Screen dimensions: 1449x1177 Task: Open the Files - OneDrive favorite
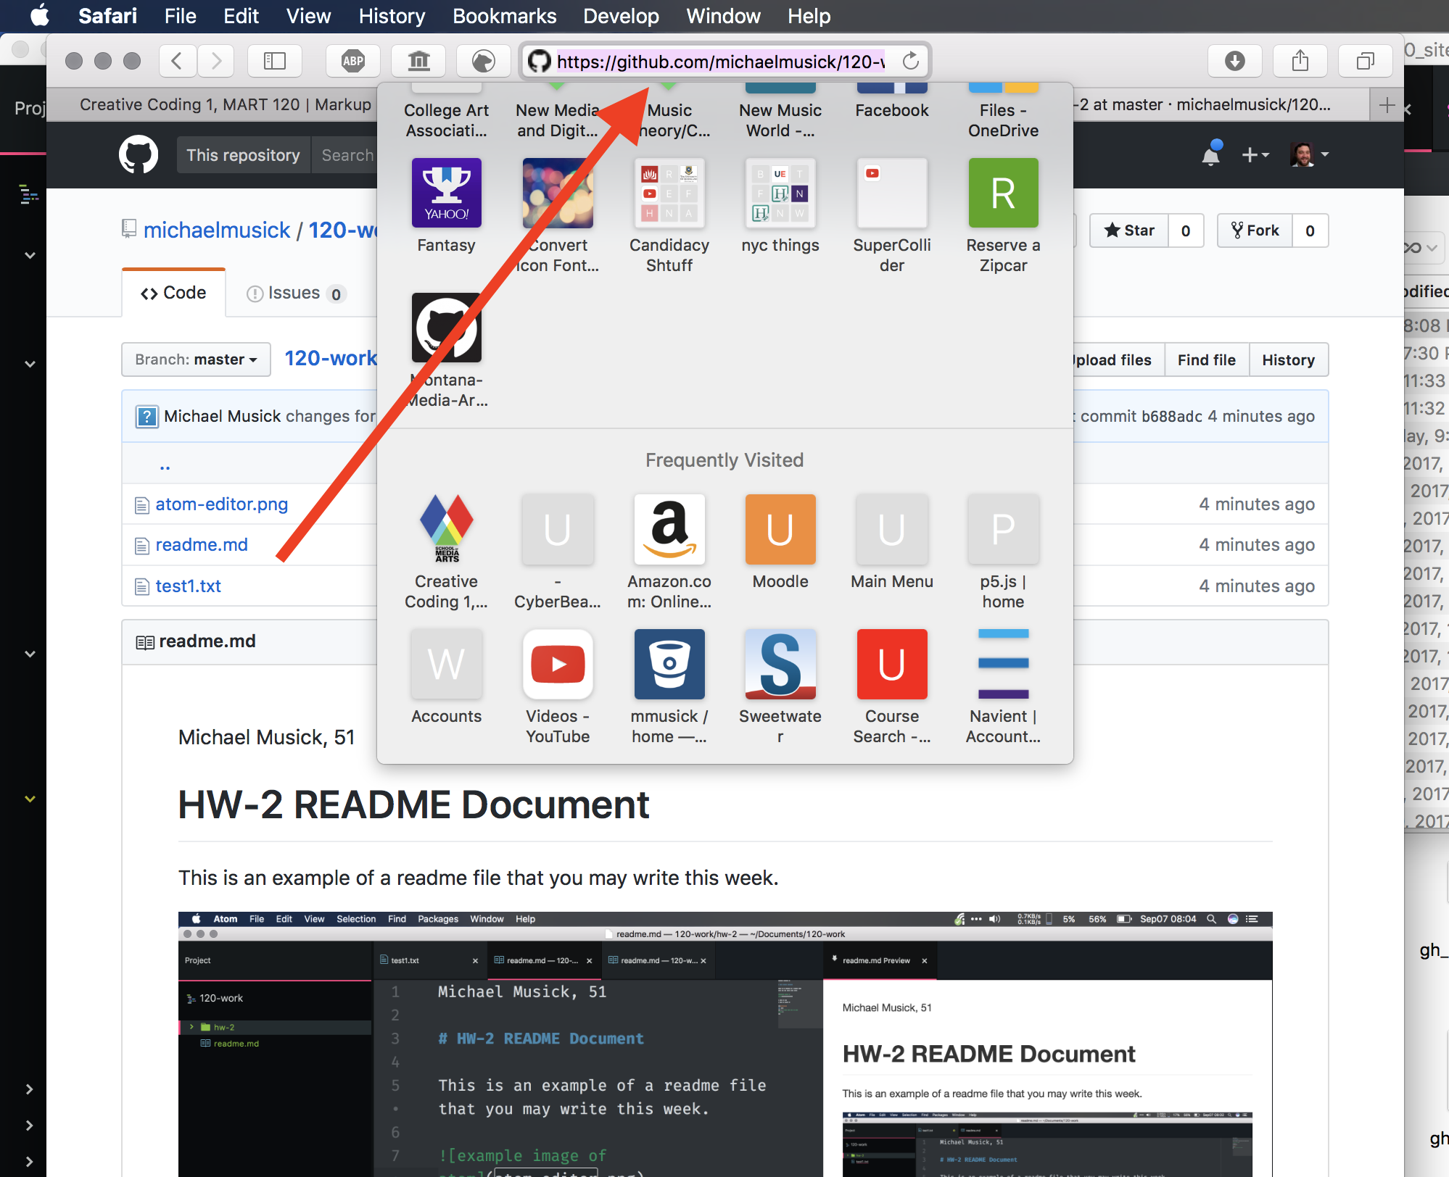[1003, 111]
